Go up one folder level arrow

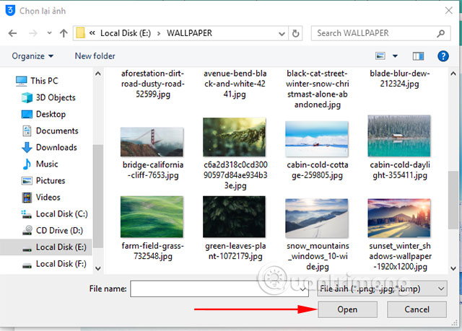click(x=64, y=33)
